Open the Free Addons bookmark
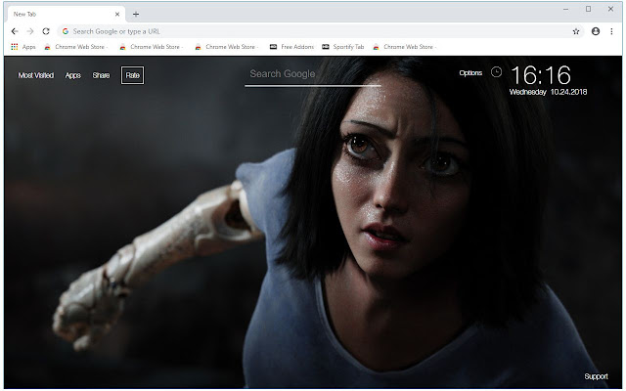This screenshot has width=626, height=391. (291, 47)
